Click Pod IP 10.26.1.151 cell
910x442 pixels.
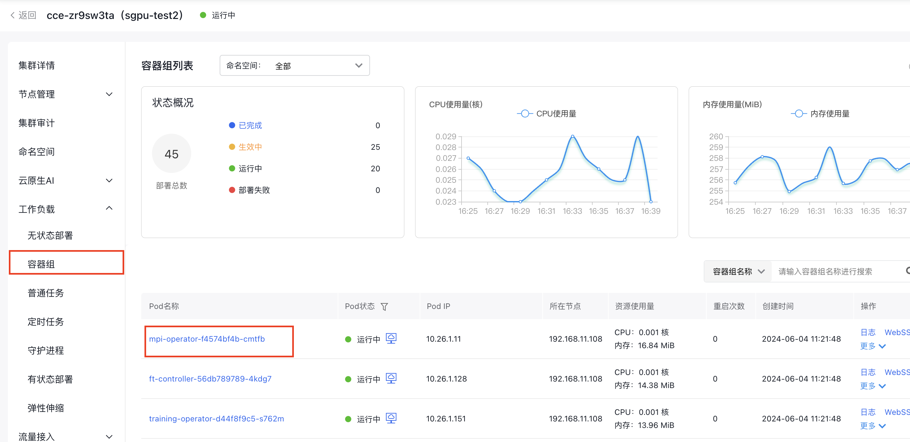coord(446,419)
